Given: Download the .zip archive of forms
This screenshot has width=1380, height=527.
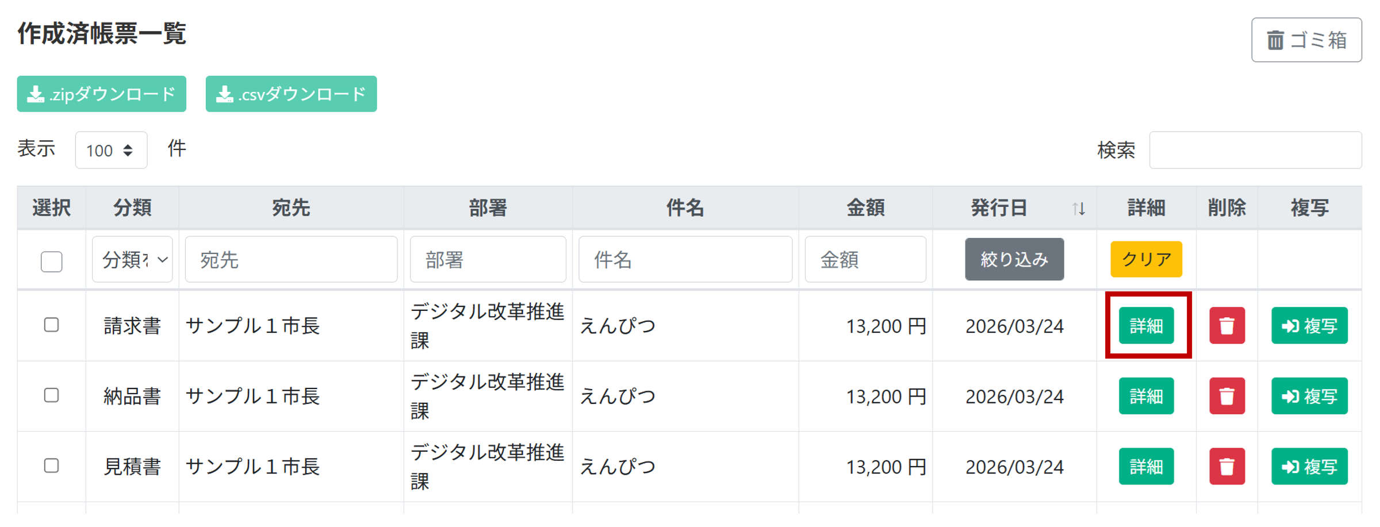Looking at the screenshot, I should point(102,94).
